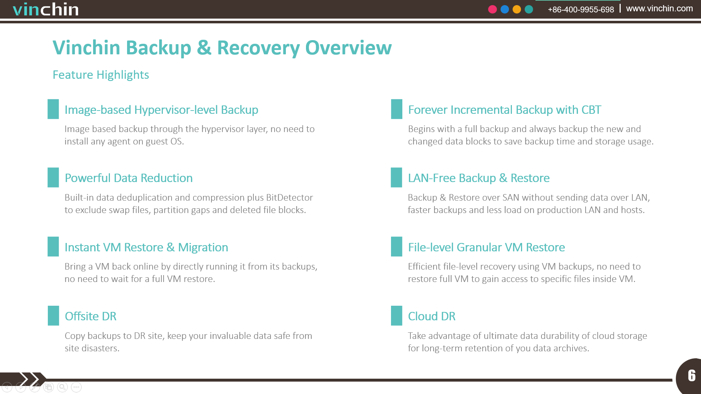Click the description 'Backup & Restore over SAN'
Viewport: 701px width, 394px height.
(x=529, y=204)
